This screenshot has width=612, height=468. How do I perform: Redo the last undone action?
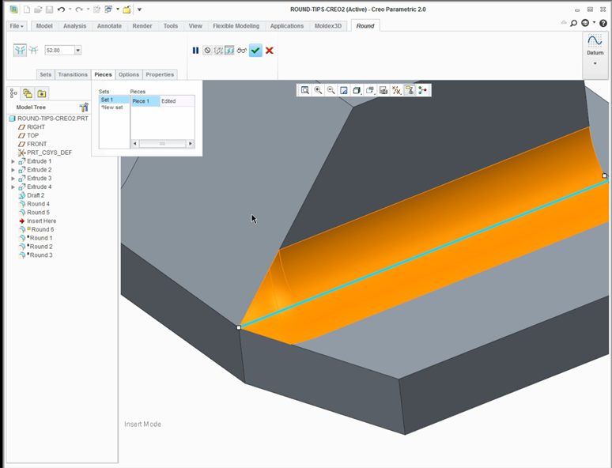(79, 9)
